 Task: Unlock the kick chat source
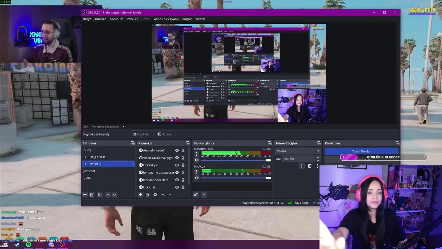[x=183, y=187]
